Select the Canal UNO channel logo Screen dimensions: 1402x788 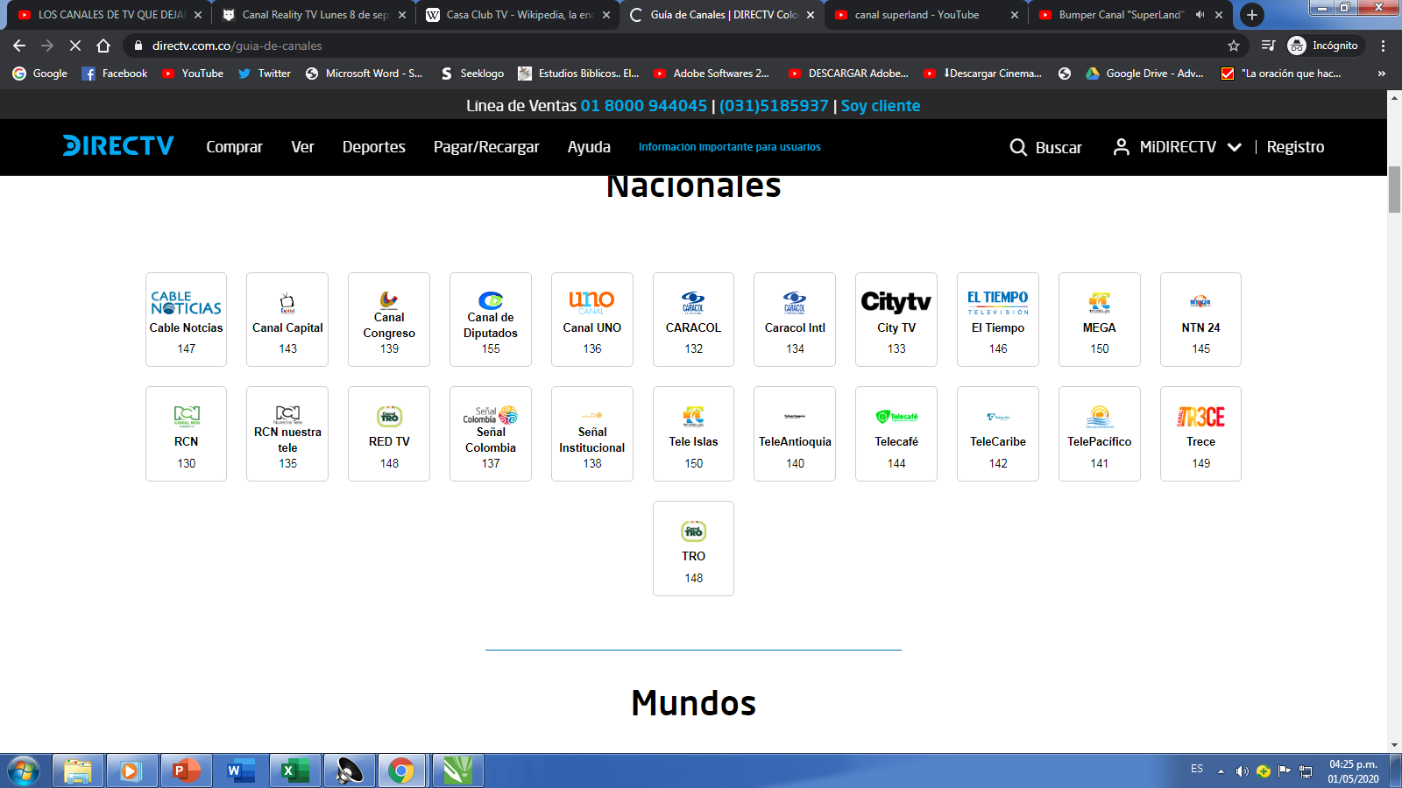[x=591, y=302]
